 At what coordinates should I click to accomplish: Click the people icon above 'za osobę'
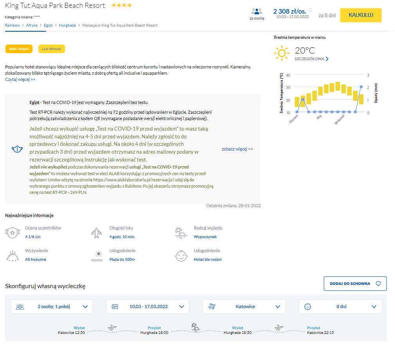[x=257, y=12]
